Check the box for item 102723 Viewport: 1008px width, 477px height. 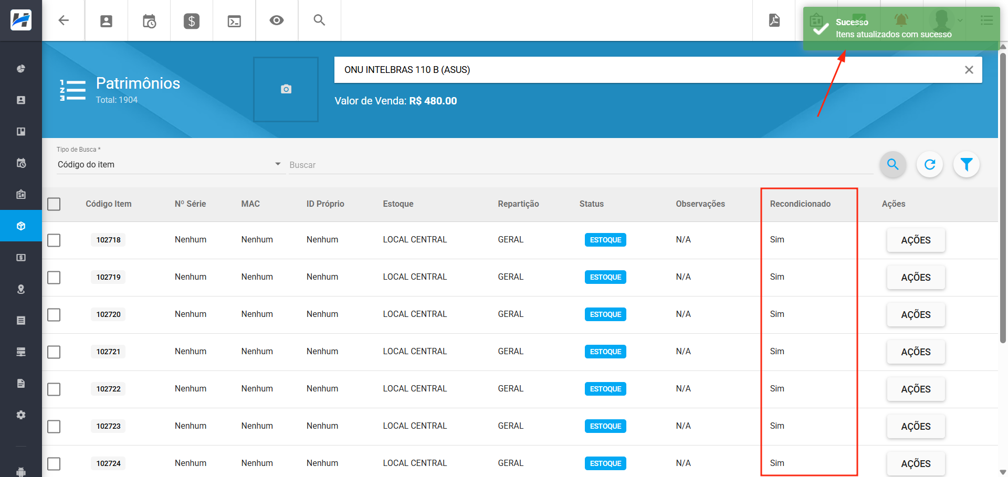point(54,427)
